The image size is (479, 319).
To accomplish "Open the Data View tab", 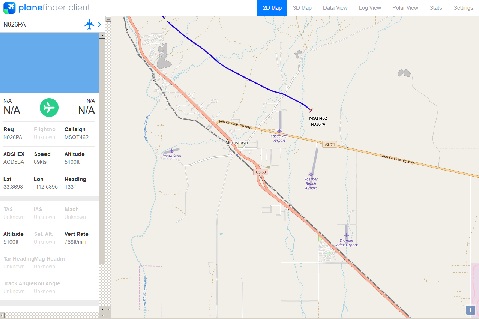I will tap(335, 8).
